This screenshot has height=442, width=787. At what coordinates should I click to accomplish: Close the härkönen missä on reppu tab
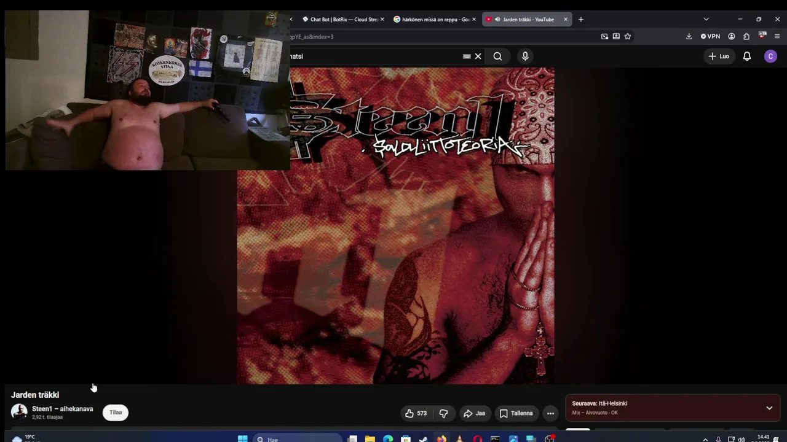473,20
